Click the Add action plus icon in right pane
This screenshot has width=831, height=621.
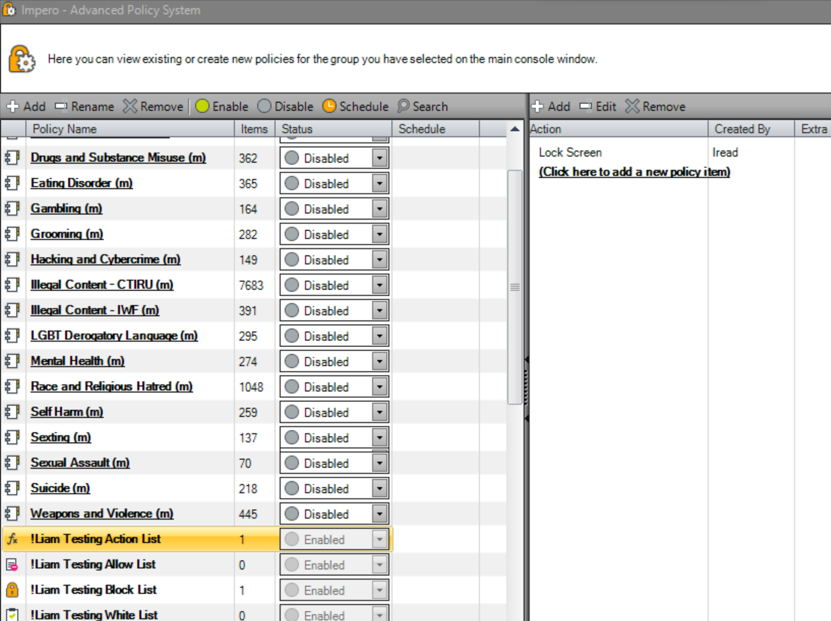tap(538, 106)
